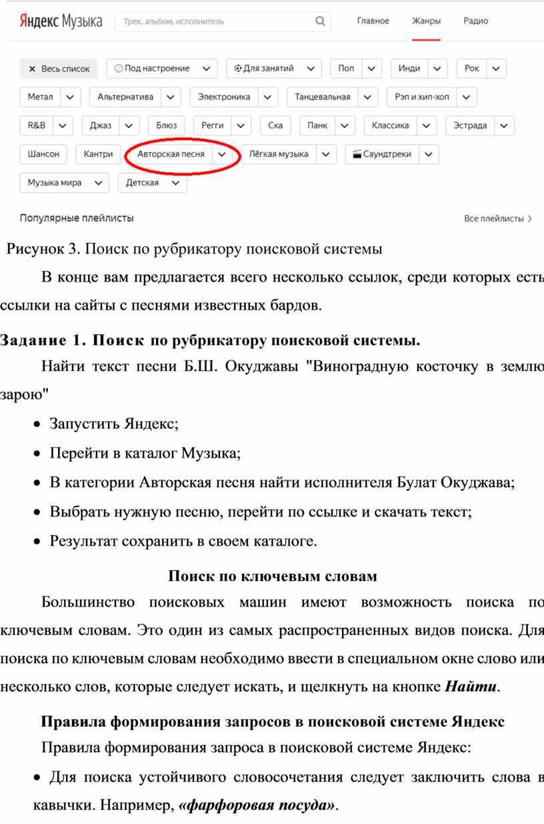Expand the chevron next to Поп
The image size is (544, 824).
(x=372, y=69)
